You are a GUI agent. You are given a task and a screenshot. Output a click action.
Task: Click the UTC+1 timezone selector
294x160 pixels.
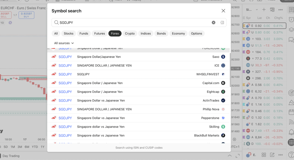click(x=235, y=147)
